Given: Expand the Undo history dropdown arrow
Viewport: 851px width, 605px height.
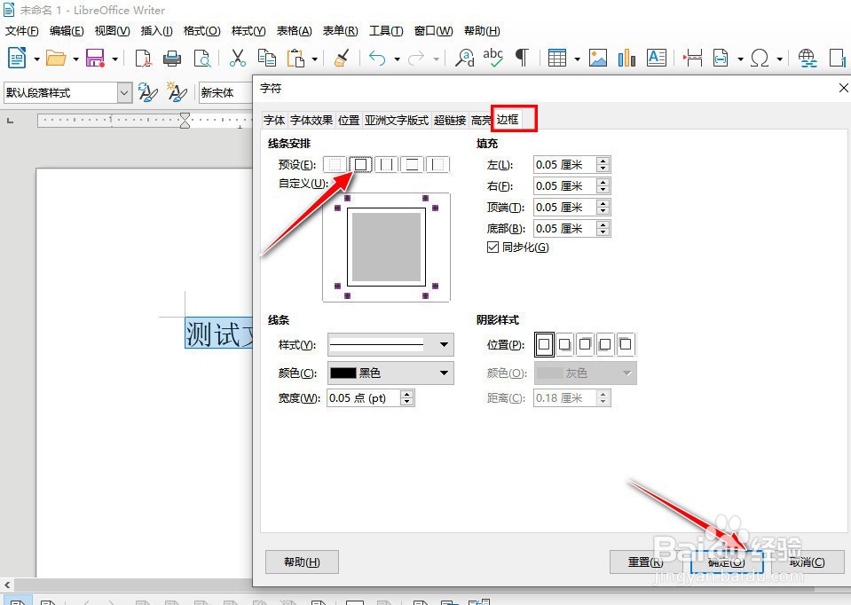Looking at the screenshot, I should 397,59.
